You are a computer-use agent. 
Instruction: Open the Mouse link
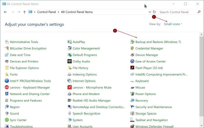click(140, 87)
